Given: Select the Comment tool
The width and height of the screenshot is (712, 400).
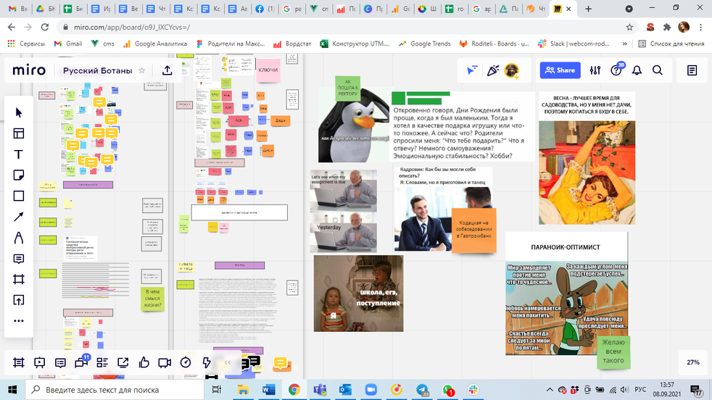Looking at the screenshot, I should coord(19,259).
